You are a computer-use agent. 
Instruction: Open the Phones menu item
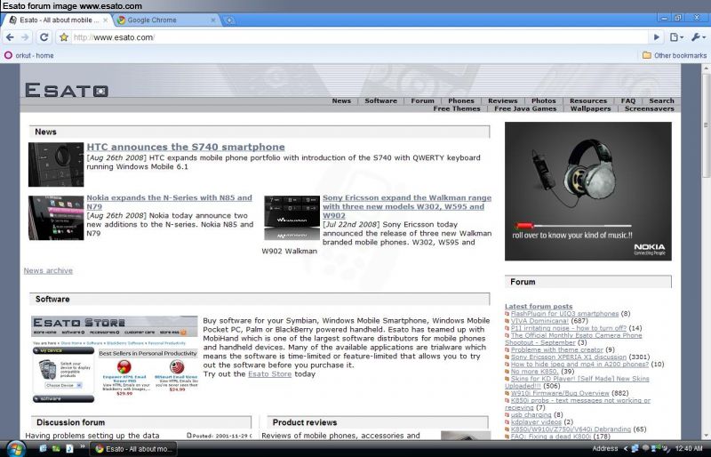click(x=461, y=100)
